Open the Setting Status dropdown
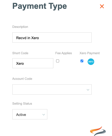 [x=30, y=114]
